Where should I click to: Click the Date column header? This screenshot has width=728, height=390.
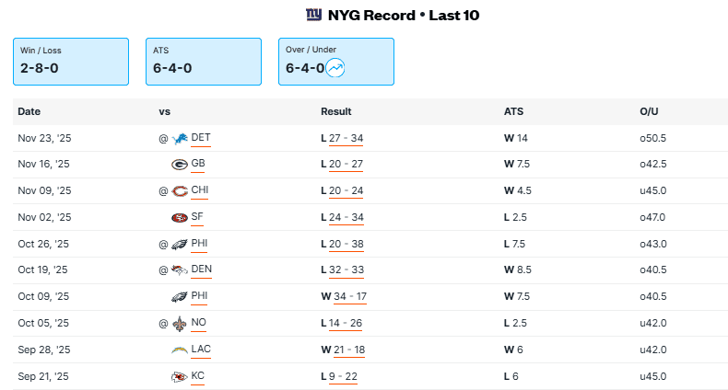point(29,111)
